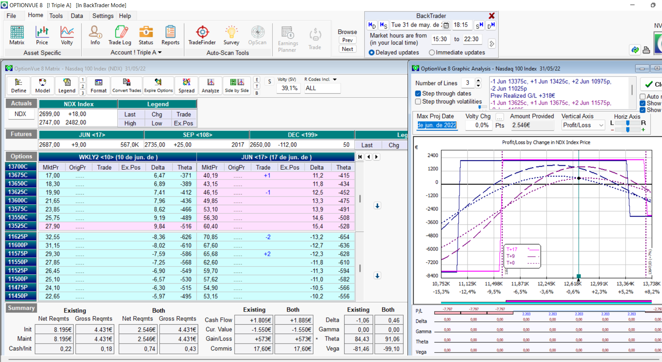
Task: Toggle Step through dates checkbox
Action: point(418,93)
